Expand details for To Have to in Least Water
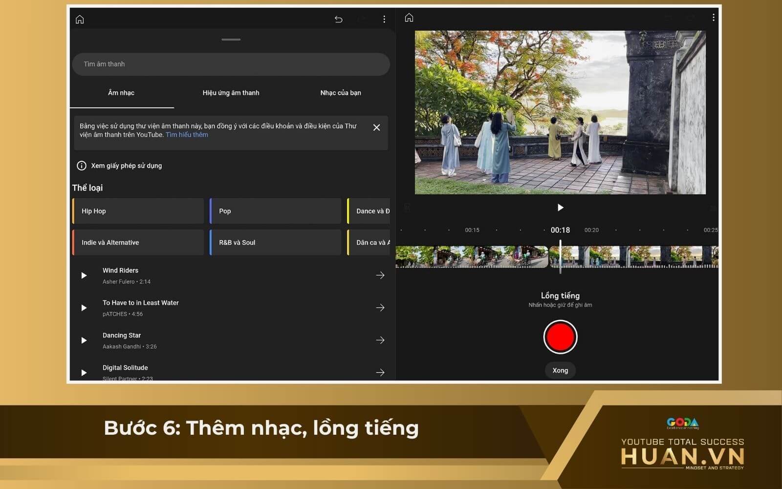The height and width of the screenshot is (489, 782). [x=380, y=308]
